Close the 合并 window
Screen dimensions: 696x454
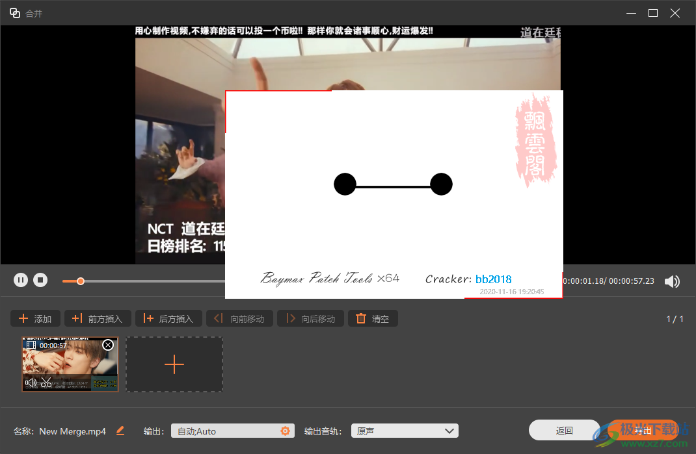click(x=675, y=13)
